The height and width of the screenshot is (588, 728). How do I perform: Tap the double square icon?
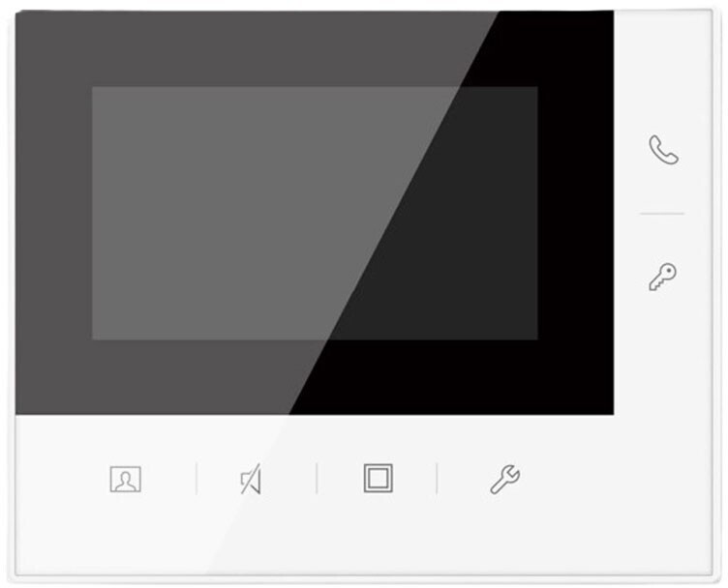point(378,478)
